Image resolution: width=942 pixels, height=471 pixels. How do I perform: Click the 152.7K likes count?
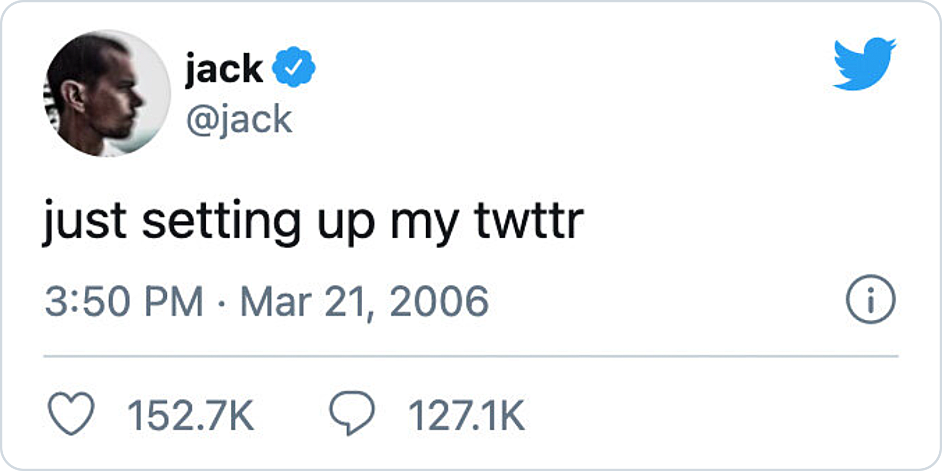click(191, 415)
